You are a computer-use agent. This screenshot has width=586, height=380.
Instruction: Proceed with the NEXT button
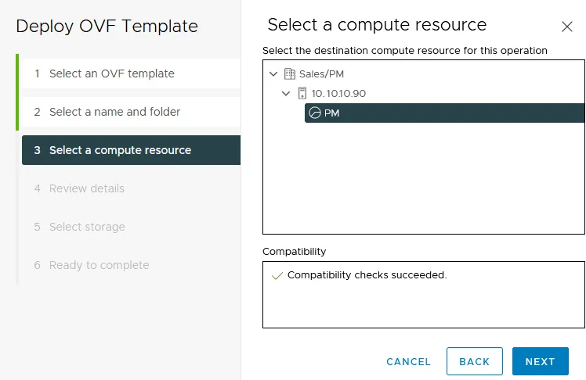click(540, 362)
